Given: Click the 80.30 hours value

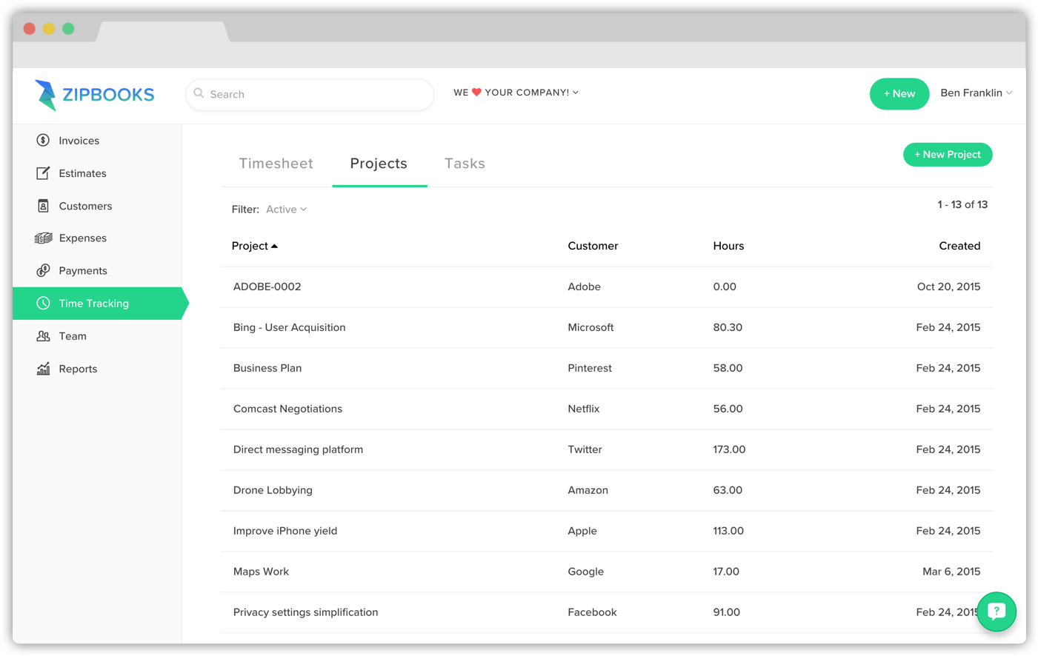Looking at the screenshot, I should tap(728, 327).
